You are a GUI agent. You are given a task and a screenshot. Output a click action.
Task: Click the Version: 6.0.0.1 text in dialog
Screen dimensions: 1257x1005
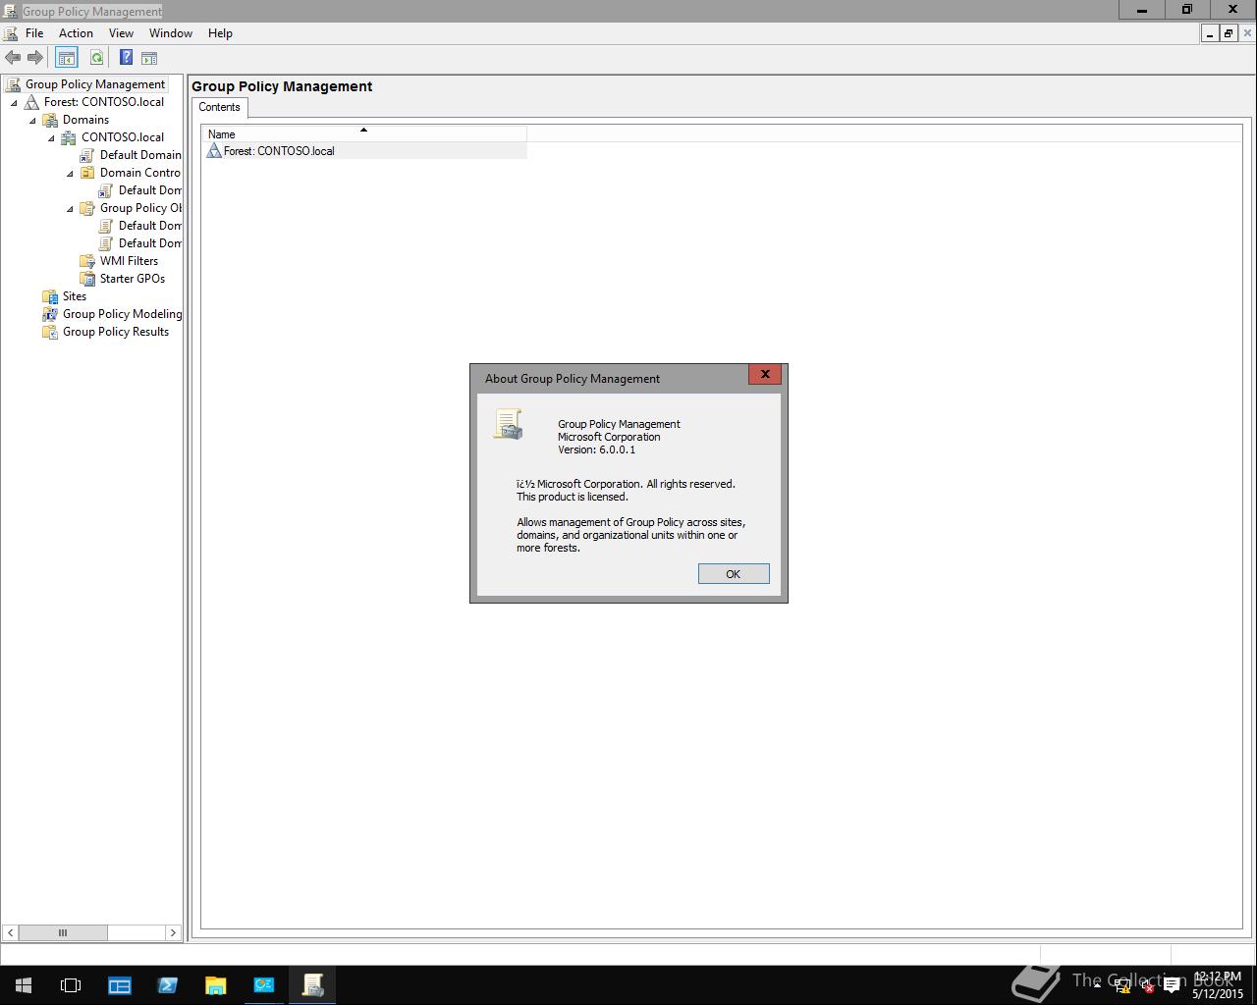point(597,450)
